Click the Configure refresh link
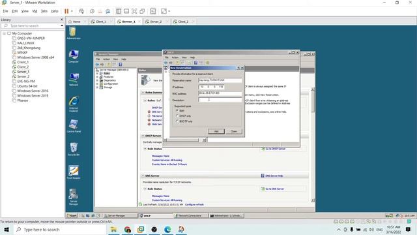 194,204
